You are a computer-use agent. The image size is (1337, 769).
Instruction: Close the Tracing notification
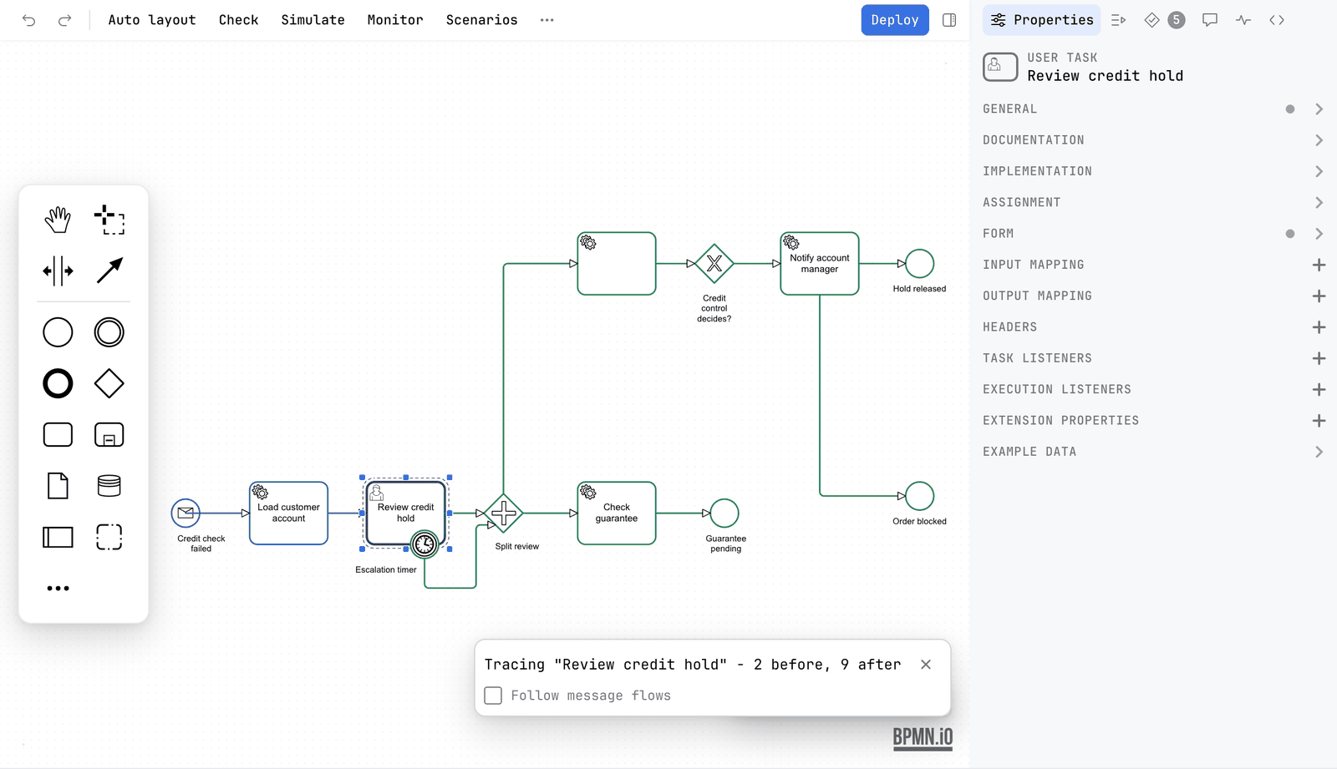[926, 665]
